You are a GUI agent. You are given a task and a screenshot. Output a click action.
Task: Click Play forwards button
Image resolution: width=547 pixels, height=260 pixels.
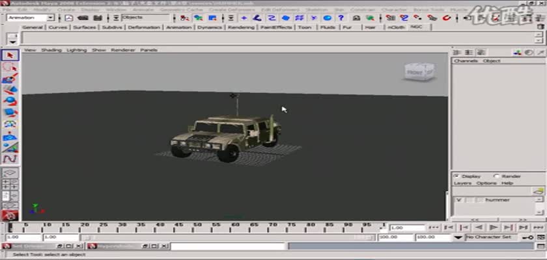pyautogui.click(x=494, y=227)
